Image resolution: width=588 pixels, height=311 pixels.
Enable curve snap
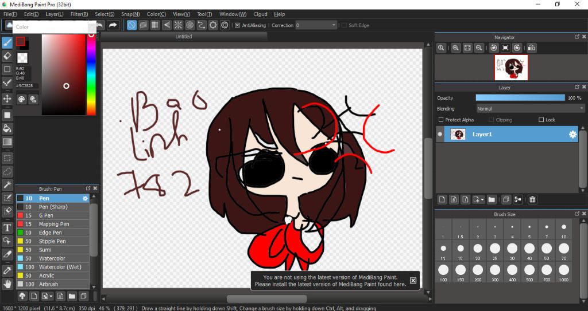coord(202,25)
